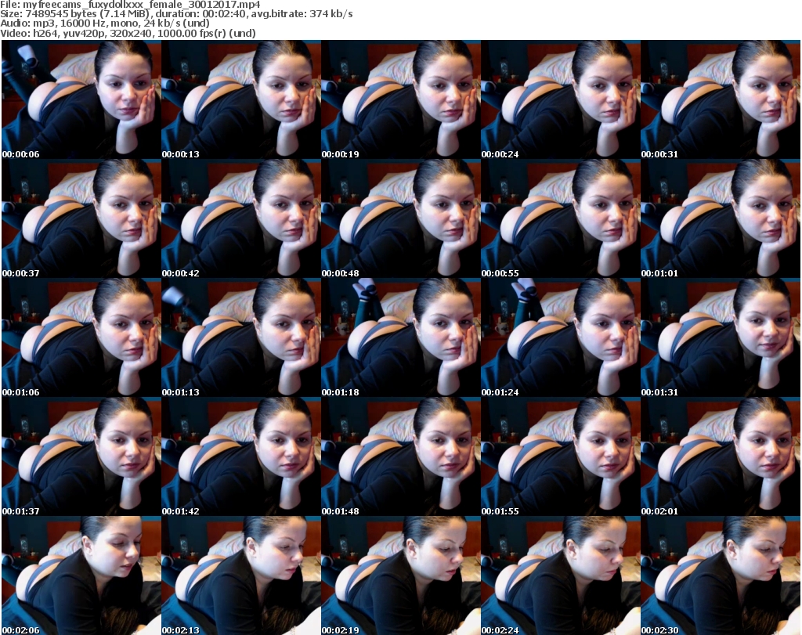Pick the thumbnail marked 00:00:19

400,99
